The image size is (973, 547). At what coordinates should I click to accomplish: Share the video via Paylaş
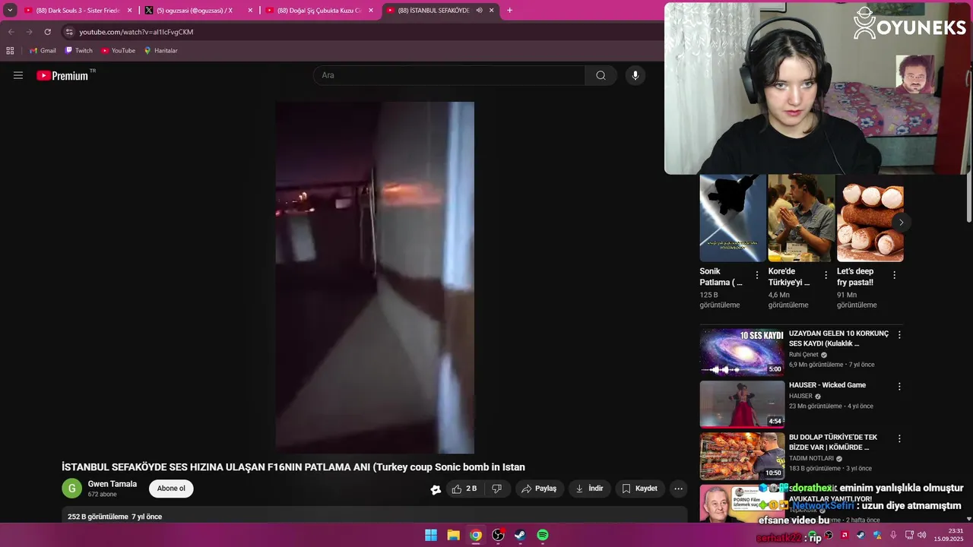click(x=539, y=489)
